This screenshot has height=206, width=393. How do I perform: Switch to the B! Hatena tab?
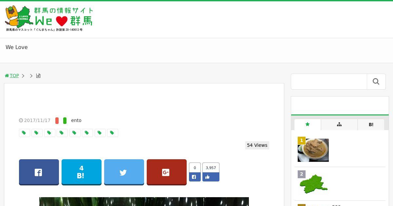coord(371,125)
